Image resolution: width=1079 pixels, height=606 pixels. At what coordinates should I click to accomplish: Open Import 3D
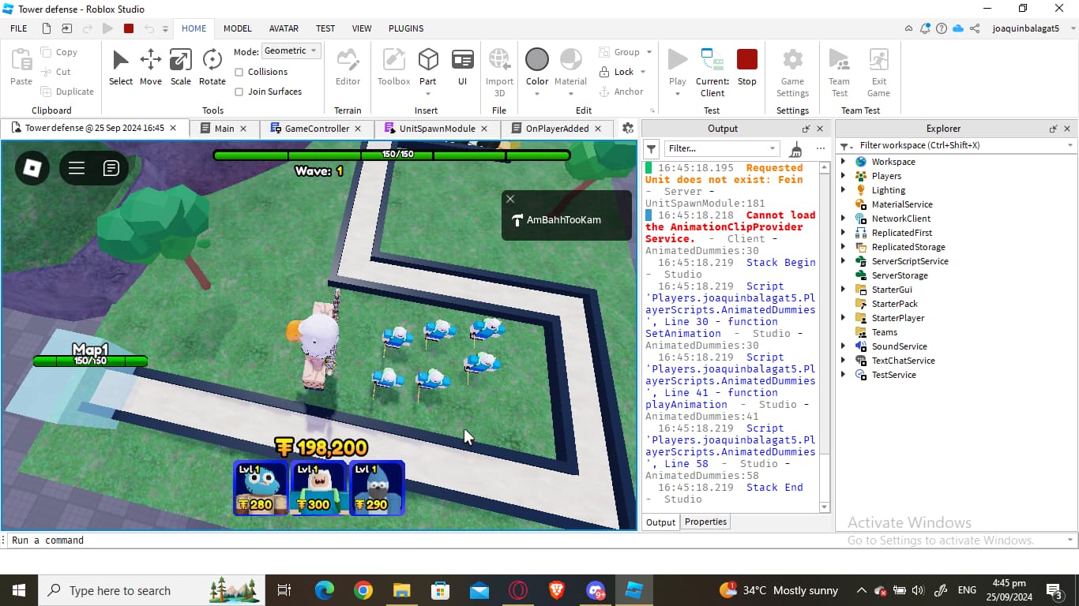click(x=499, y=67)
